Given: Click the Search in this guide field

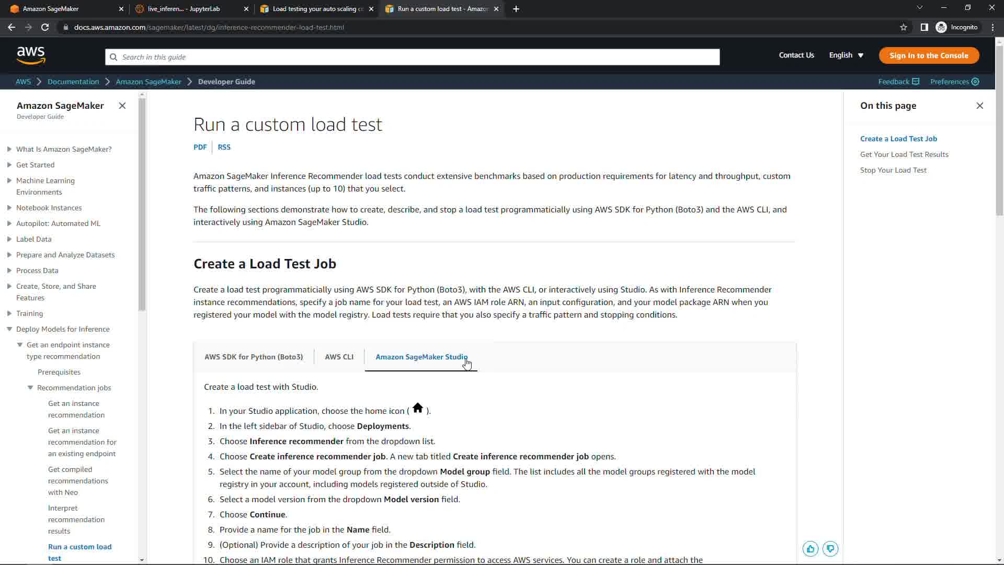Looking at the screenshot, I should (412, 57).
